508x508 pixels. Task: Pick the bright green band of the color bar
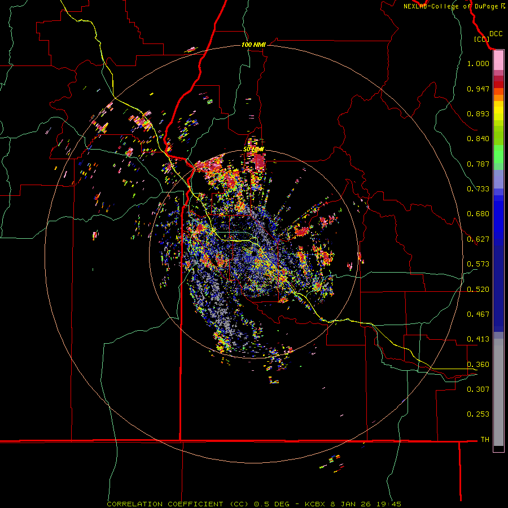click(x=498, y=154)
